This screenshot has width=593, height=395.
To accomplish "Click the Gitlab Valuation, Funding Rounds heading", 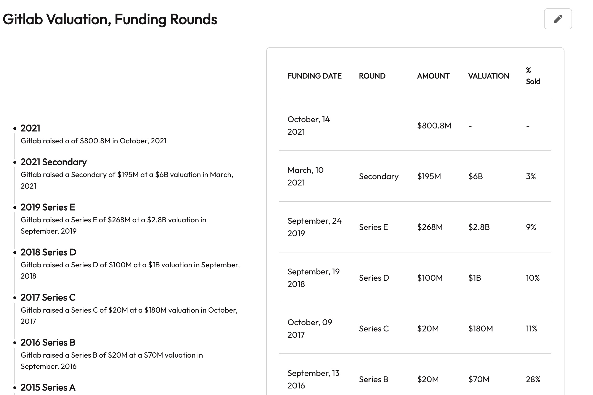I will (110, 19).
